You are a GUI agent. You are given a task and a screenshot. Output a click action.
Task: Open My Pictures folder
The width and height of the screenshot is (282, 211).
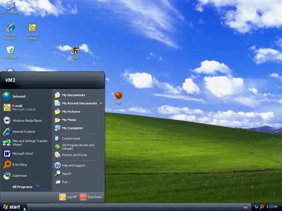pyautogui.click(x=78, y=112)
